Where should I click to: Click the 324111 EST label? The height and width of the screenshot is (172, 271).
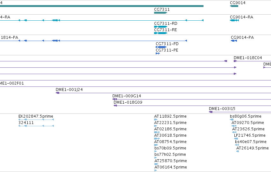(26, 123)
